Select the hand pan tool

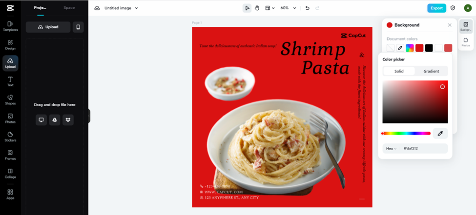257,8
